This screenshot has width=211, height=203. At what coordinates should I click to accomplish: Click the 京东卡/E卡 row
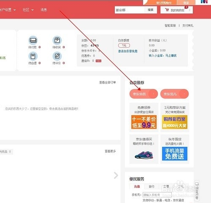(91, 51)
